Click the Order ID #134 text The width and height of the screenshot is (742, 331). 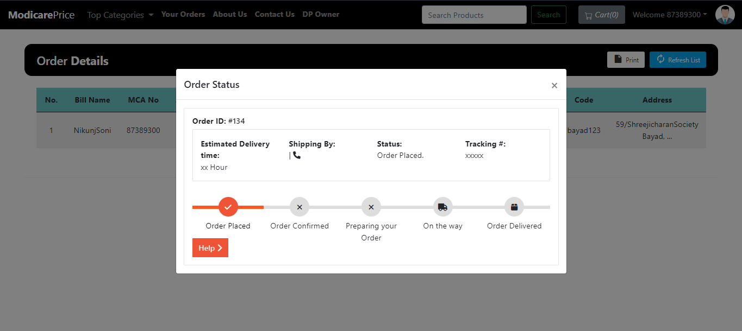point(219,121)
